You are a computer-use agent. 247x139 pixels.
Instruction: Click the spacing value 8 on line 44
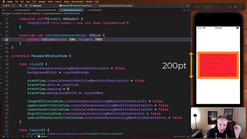coord(68,89)
